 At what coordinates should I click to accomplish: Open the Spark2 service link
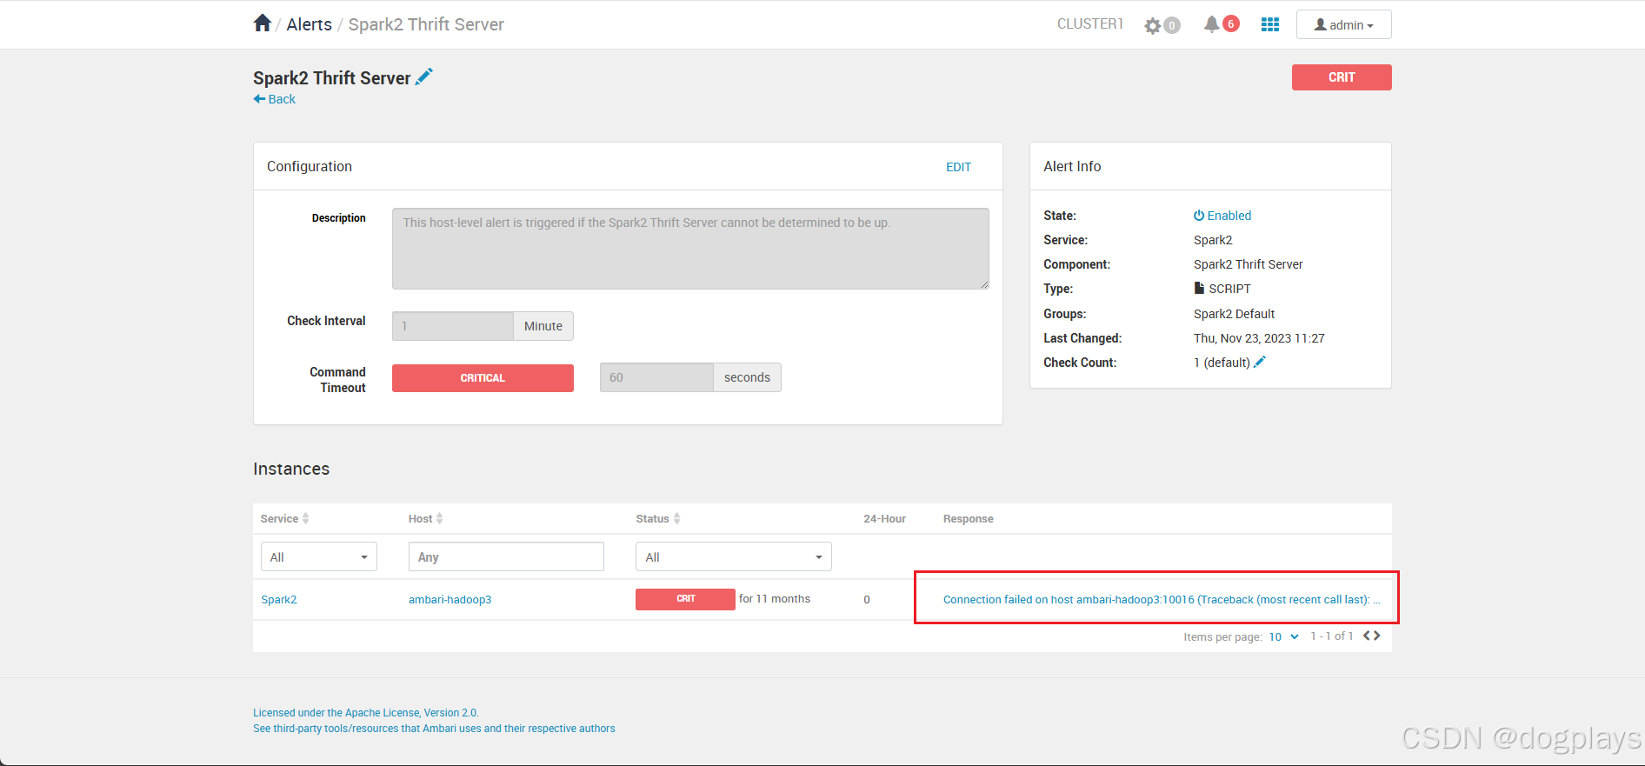(278, 600)
